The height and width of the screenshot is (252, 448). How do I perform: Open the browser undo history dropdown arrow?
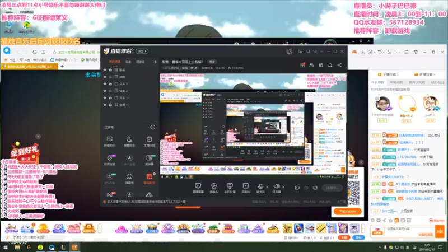pos(384,52)
